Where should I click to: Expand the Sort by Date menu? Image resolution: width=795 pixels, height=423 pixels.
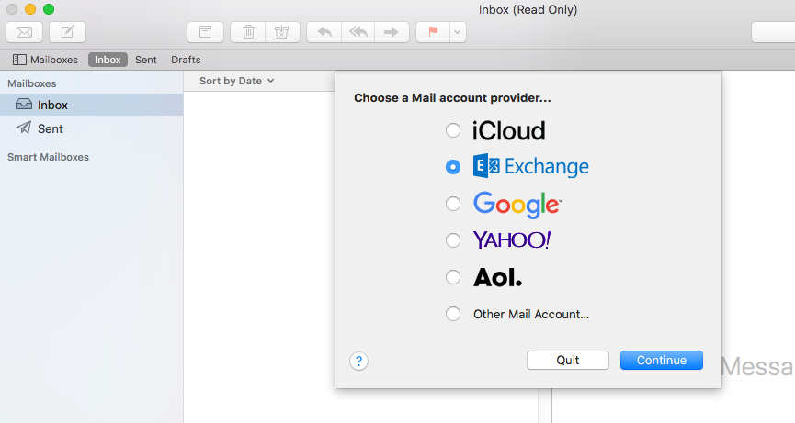point(236,81)
